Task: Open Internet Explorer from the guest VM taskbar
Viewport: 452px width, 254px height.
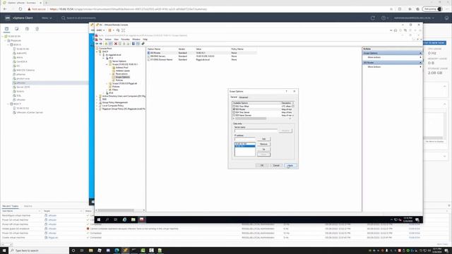Action: (x=124, y=219)
